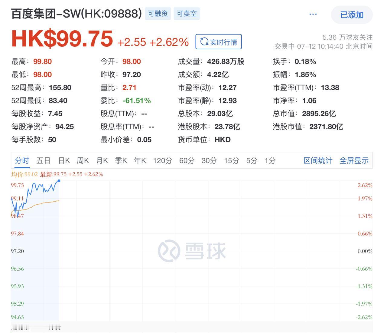Click the 市盈率(TTM) value 13.38
The image size is (387, 333).
pyautogui.click(x=330, y=87)
